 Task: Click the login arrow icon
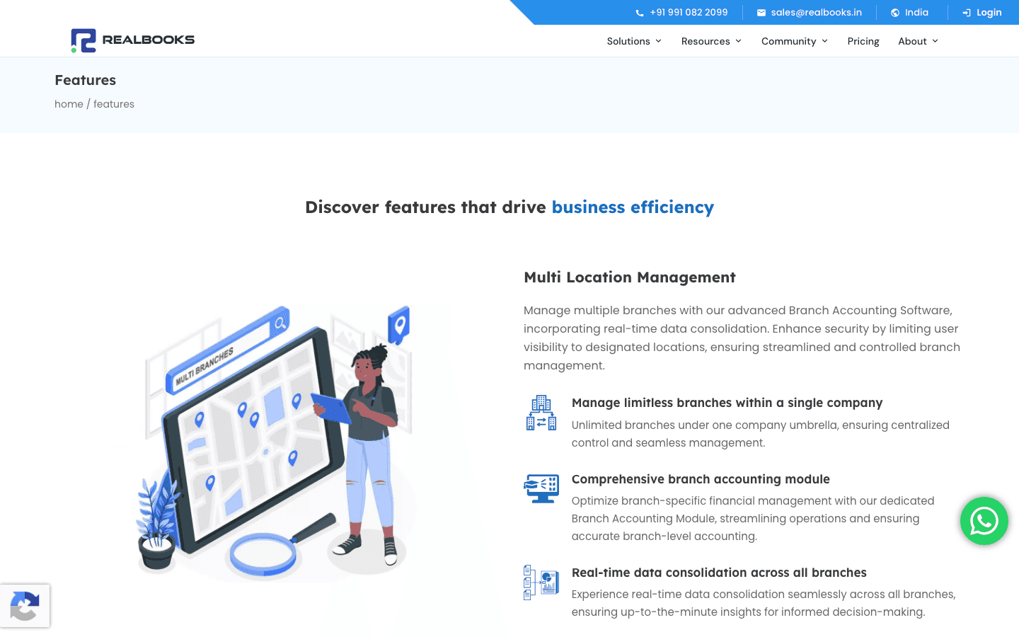967,13
